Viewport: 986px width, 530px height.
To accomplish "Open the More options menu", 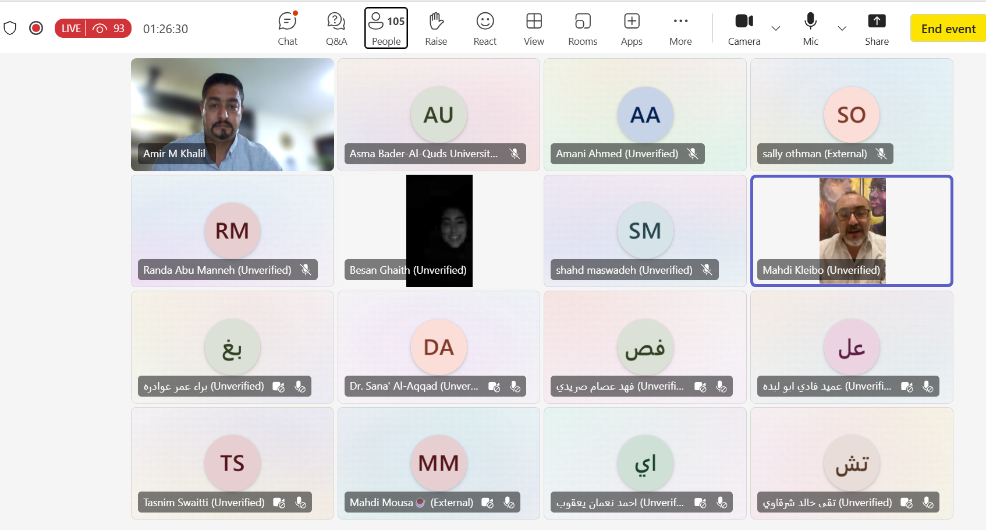I will pyautogui.click(x=680, y=29).
